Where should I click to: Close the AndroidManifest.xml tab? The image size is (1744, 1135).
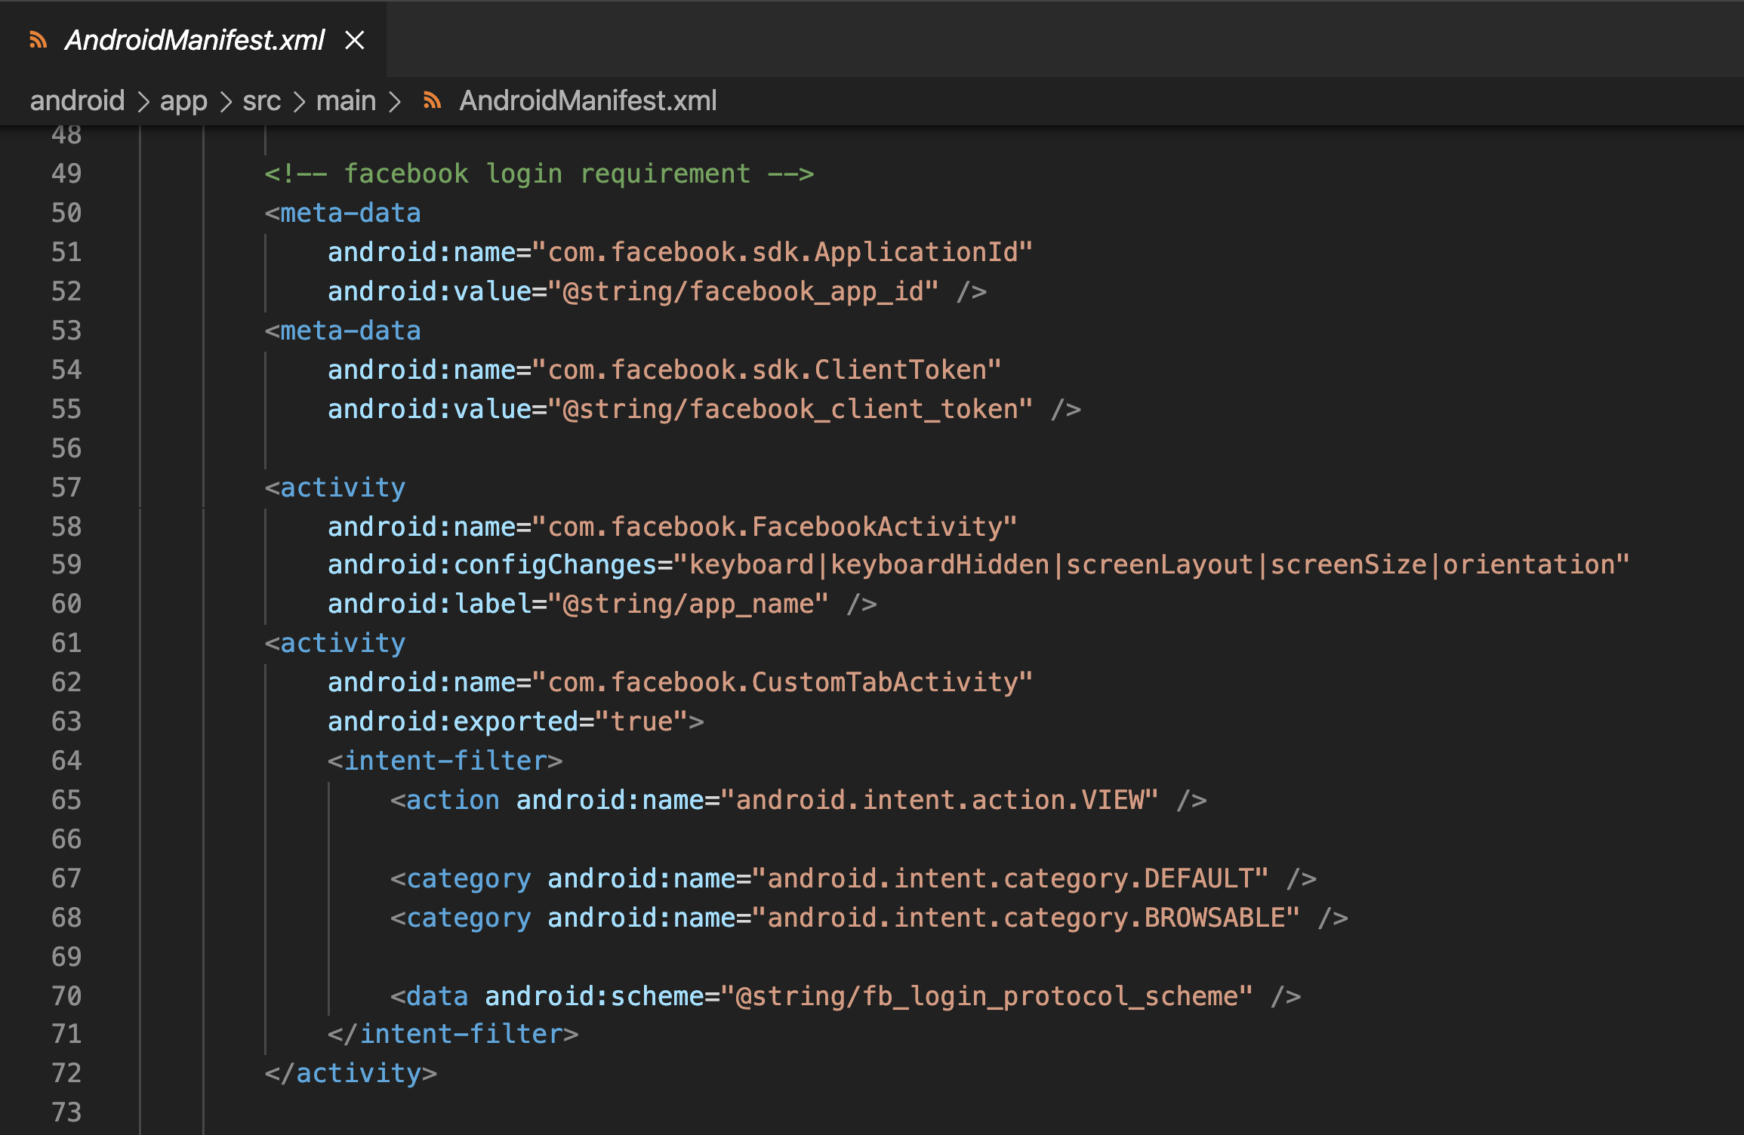tap(354, 40)
